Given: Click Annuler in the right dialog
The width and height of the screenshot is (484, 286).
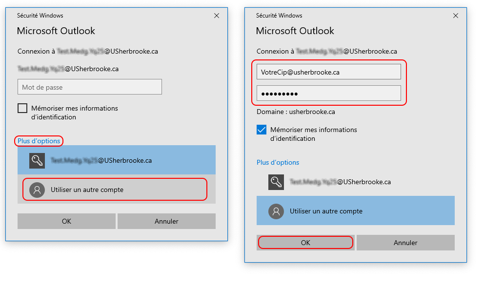Looking at the screenshot, I should [405, 243].
